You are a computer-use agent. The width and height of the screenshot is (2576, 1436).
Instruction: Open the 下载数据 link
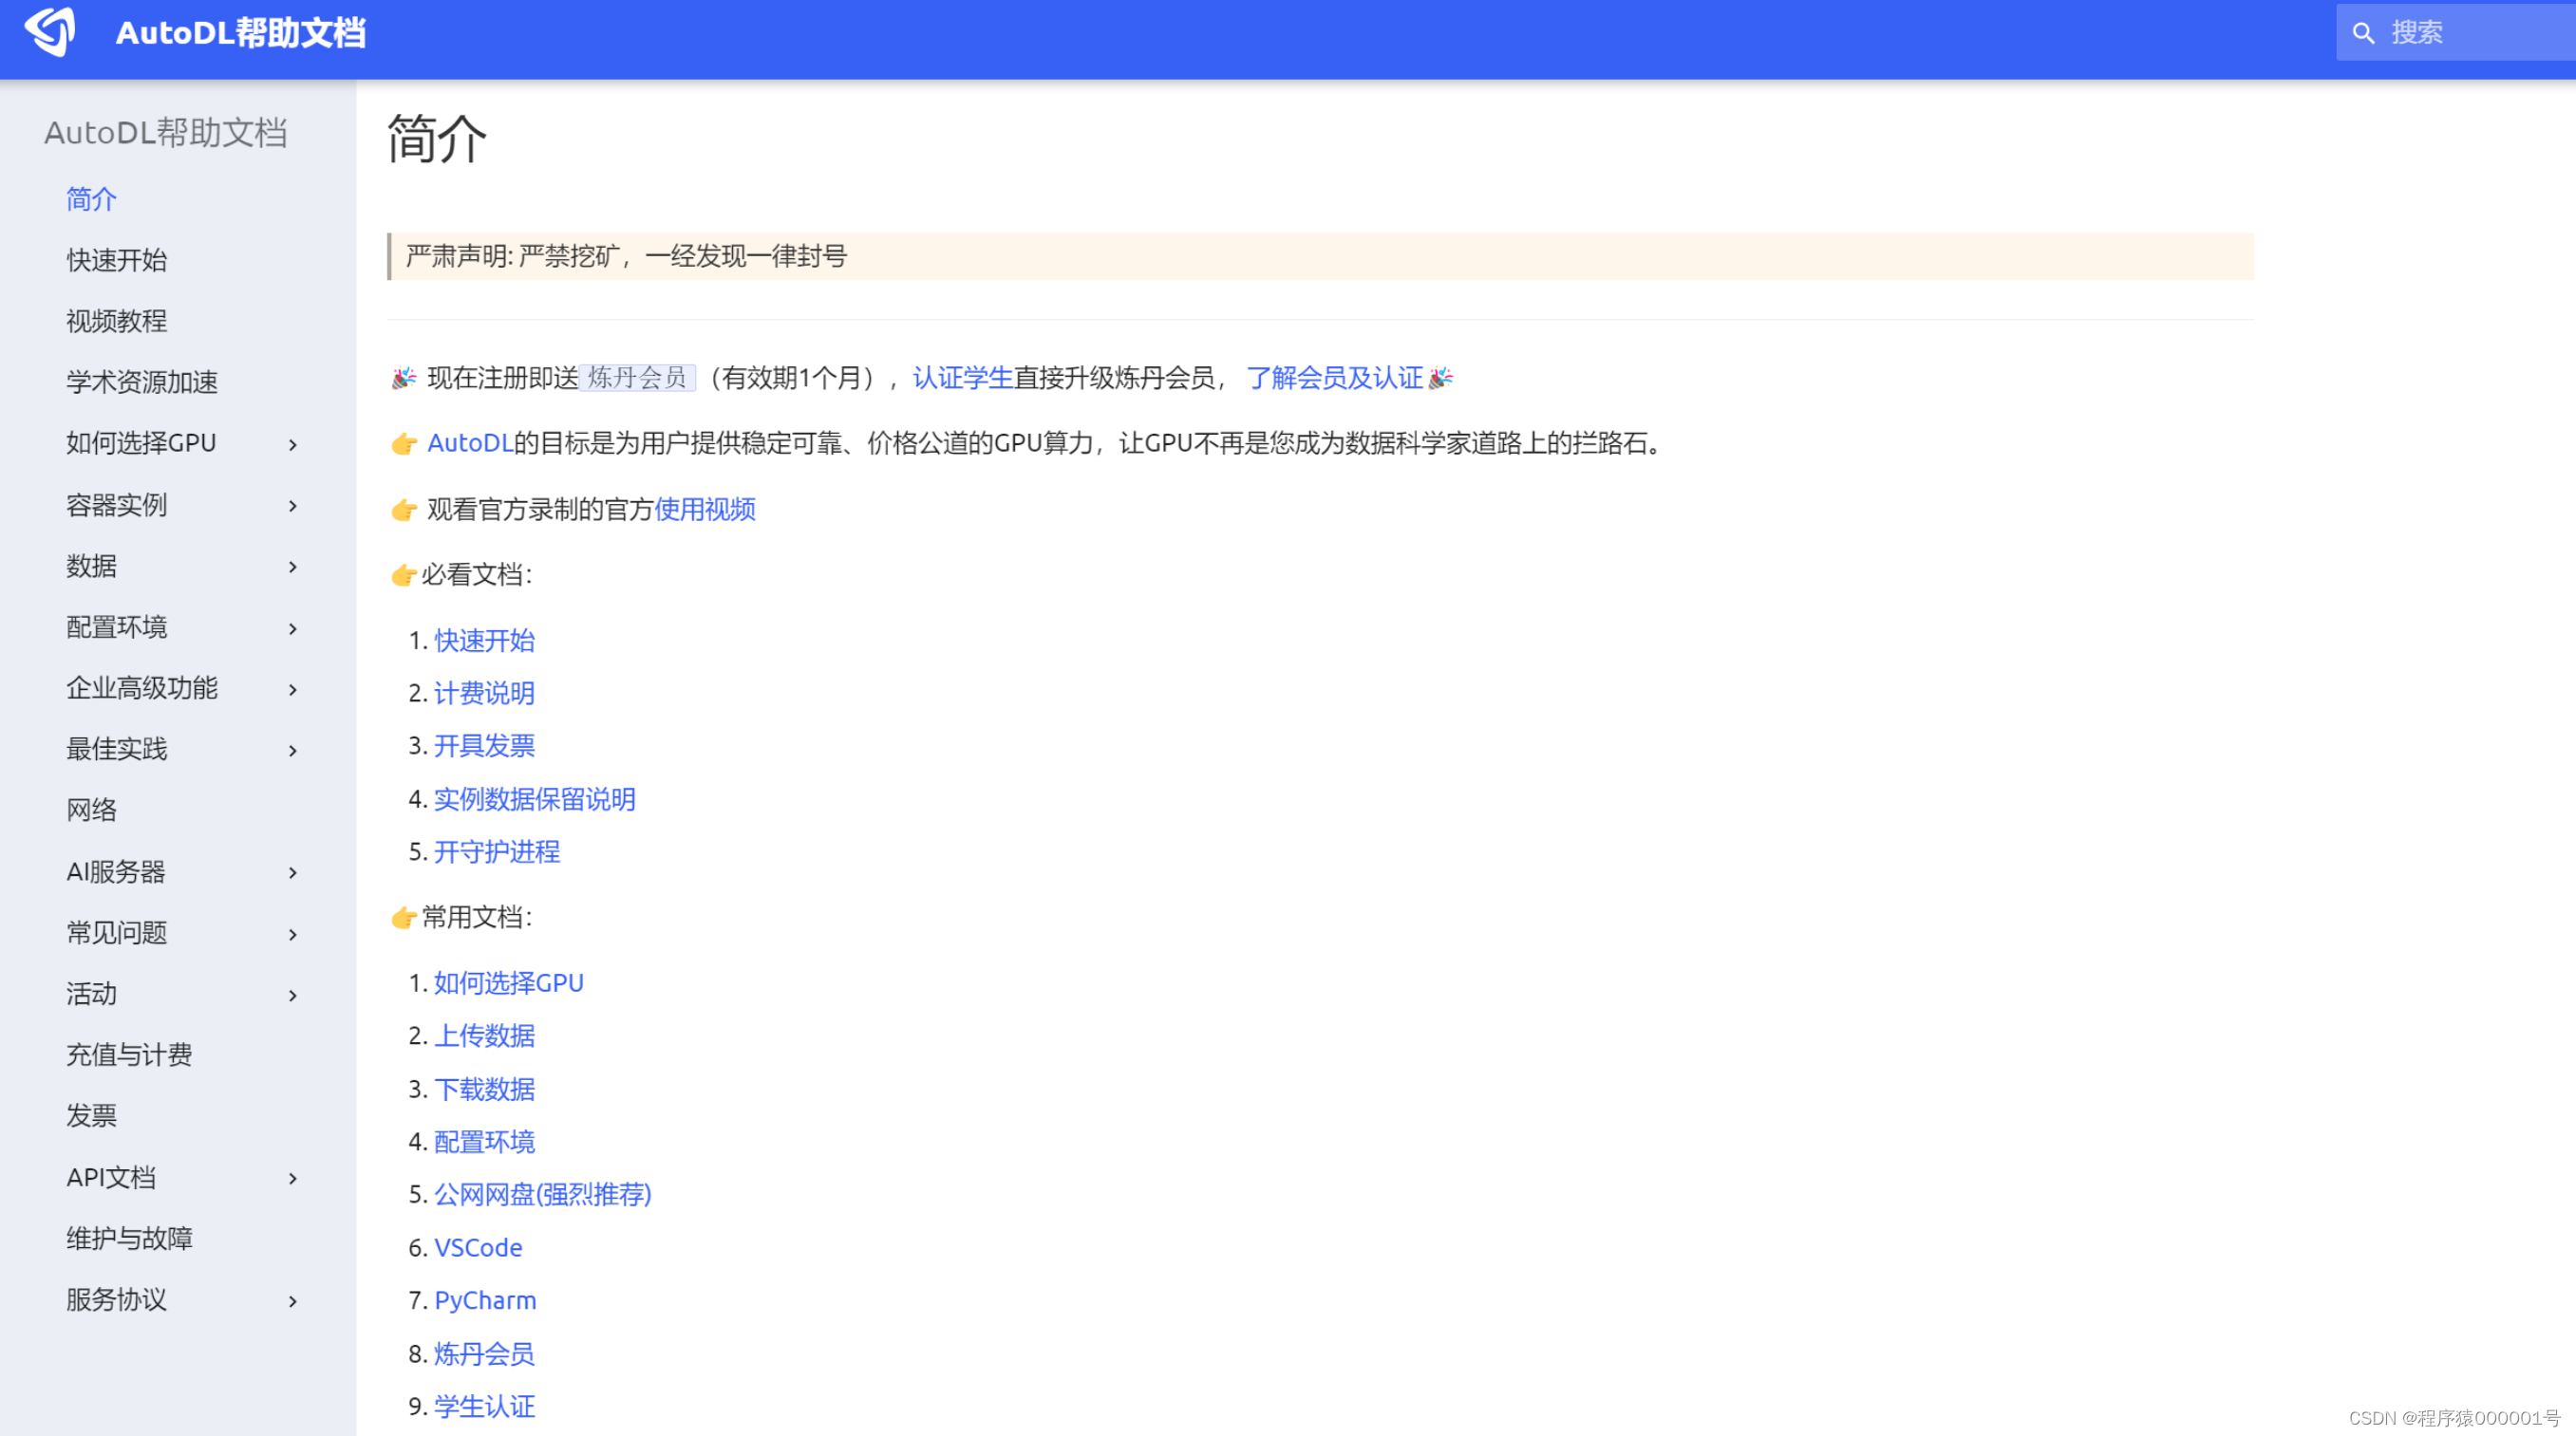[x=485, y=1090]
